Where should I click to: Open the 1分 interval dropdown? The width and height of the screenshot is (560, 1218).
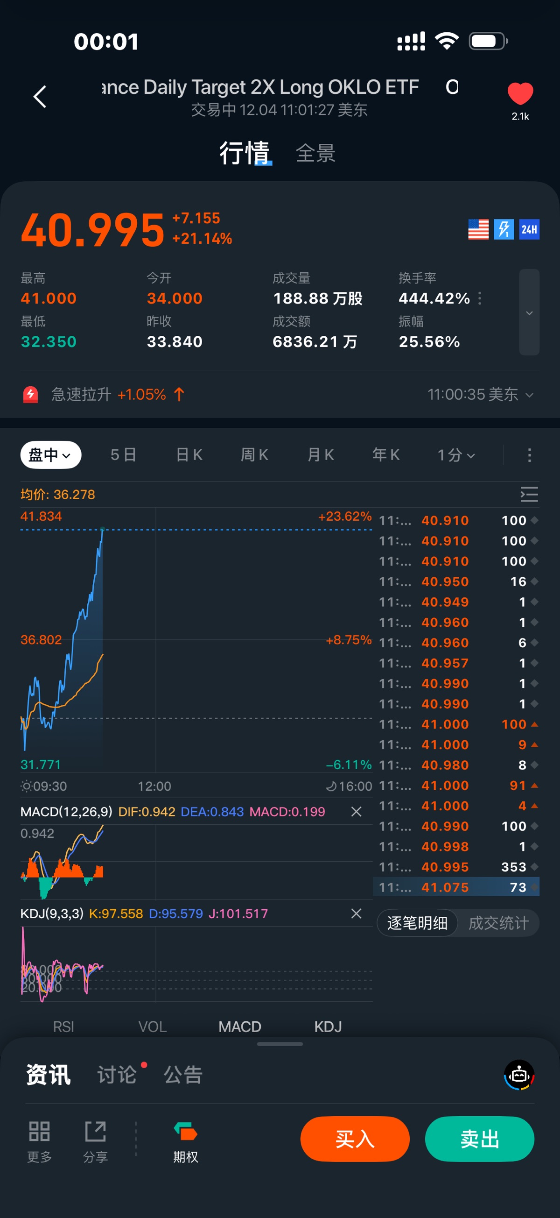click(x=456, y=455)
